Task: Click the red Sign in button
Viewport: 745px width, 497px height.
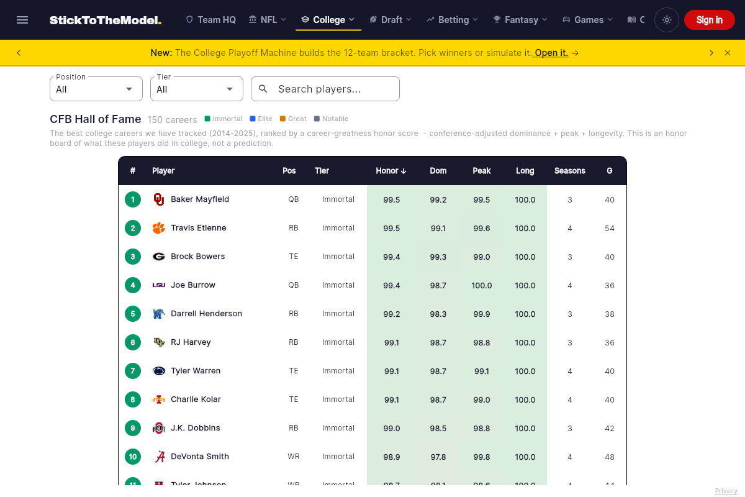Action: point(710,20)
